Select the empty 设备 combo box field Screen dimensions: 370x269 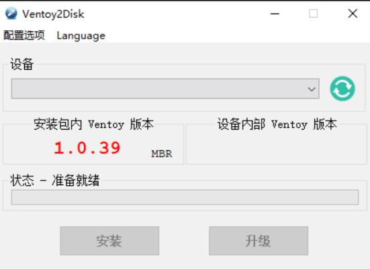click(165, 89)
